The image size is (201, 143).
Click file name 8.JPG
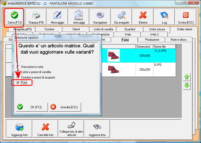click(x=158, y=65)
